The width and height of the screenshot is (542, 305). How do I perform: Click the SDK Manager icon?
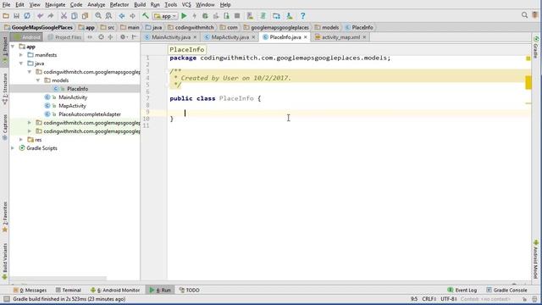click(290, 16)
